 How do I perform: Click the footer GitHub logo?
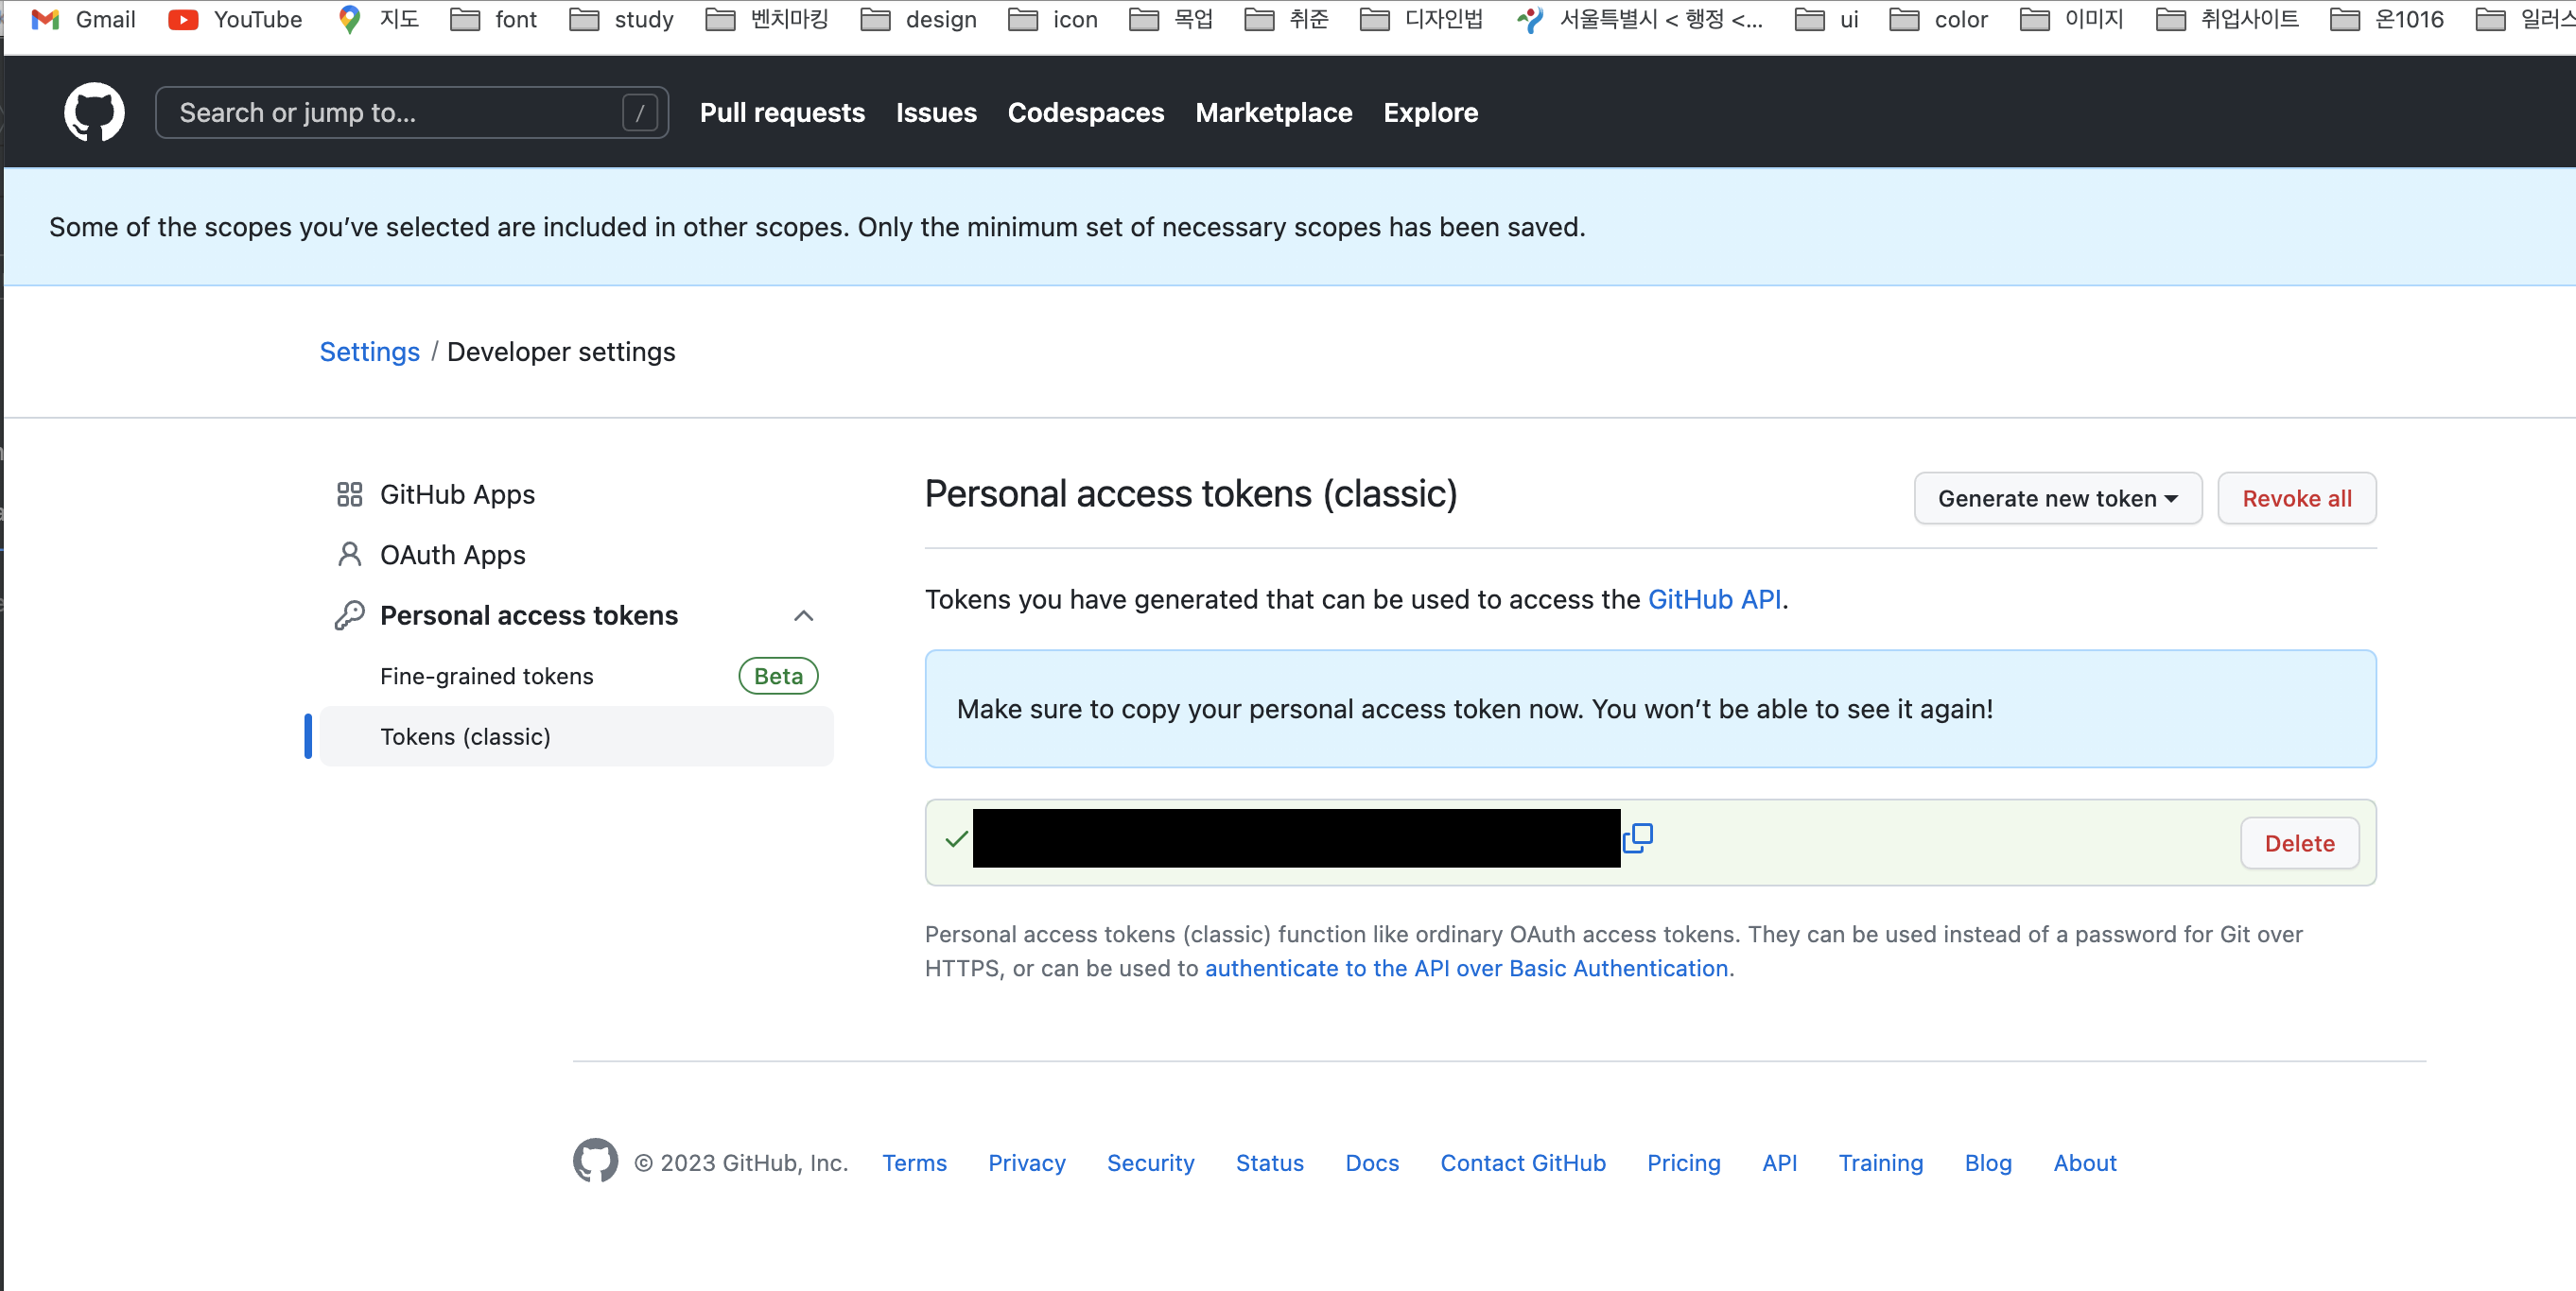click(595, 1162)
